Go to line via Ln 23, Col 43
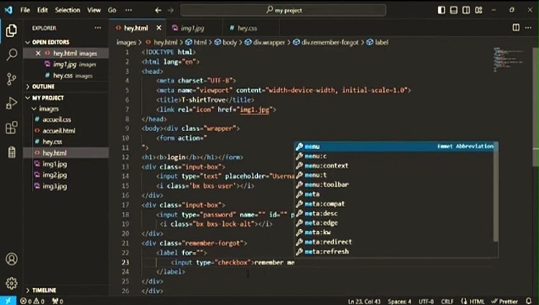The image size is (539, 305). coord(364,301)
